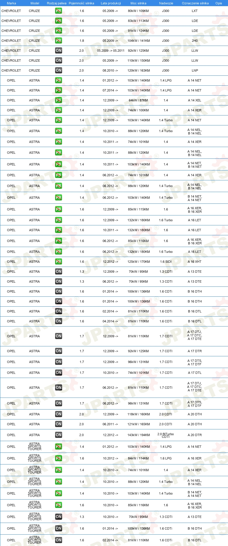The height and width of the screenshot is (546, 228).
Task: Click ON diesel icon in Astra A 17 DTL row
Action: pos(59,373)
